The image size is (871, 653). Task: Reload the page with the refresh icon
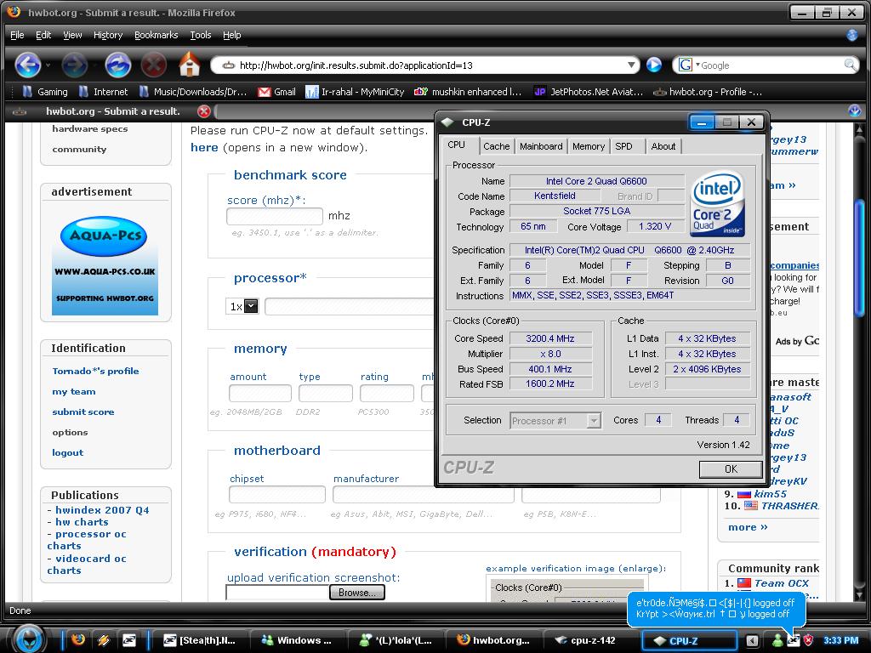tap(117, 65)
